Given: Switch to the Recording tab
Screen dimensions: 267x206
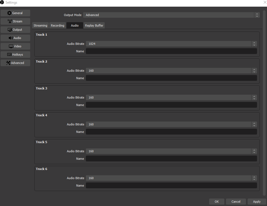Looking at the screenshot, I should click(58, 25).
